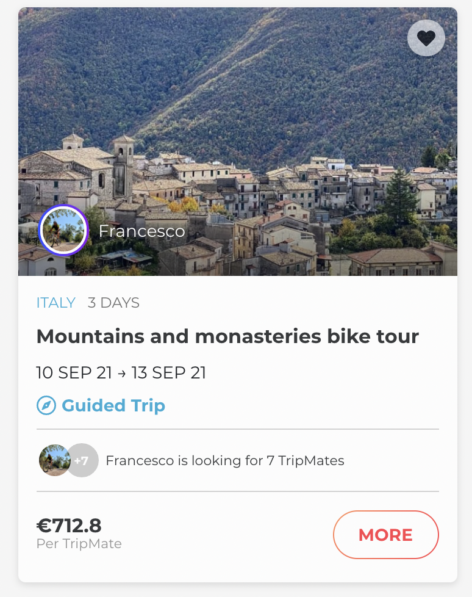Viewport: 472px width, 597px height.
Task: Click the start date 10 SEP 21
Action: (x=74, y=372)
